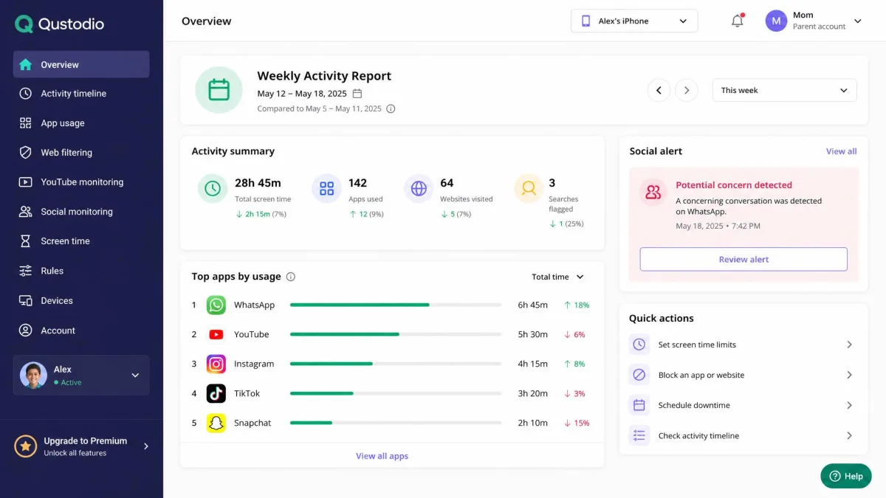Click the Upgrade to Premium star icon
The image size is (886, 498).
26,446
